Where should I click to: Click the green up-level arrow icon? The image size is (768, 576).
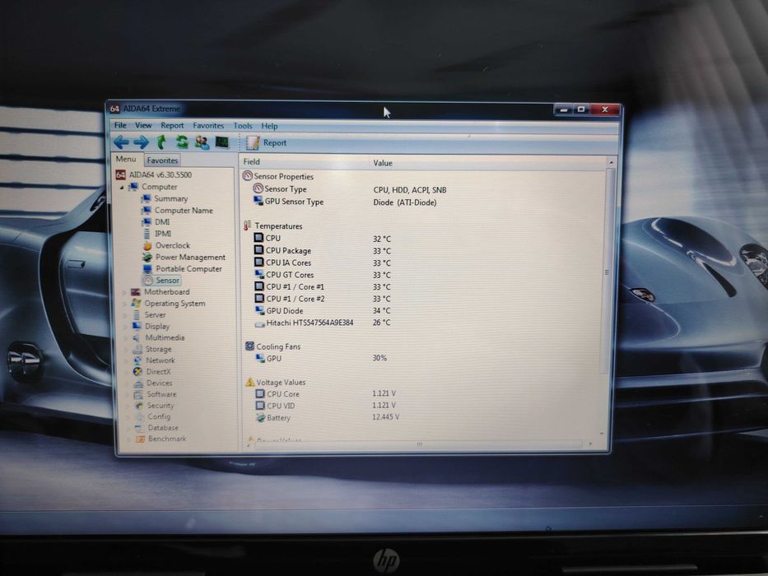(x=161, y=142)
